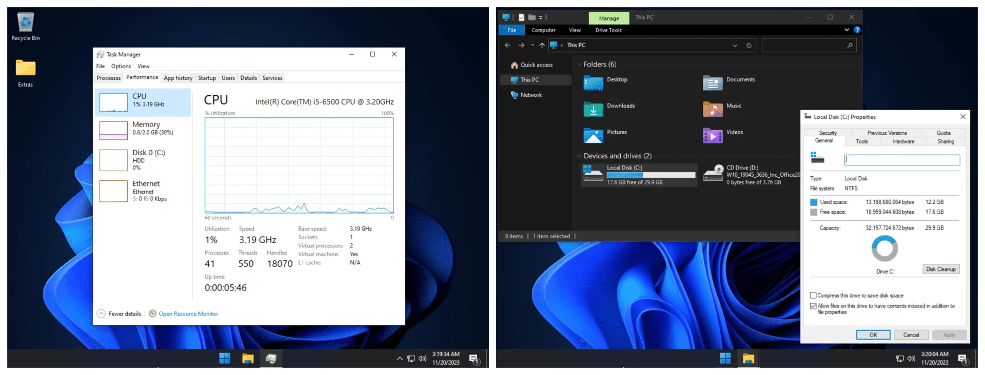The image size is (985, 375).
Task: Expand the ribbon with the chevron
Action: (846, 30)
